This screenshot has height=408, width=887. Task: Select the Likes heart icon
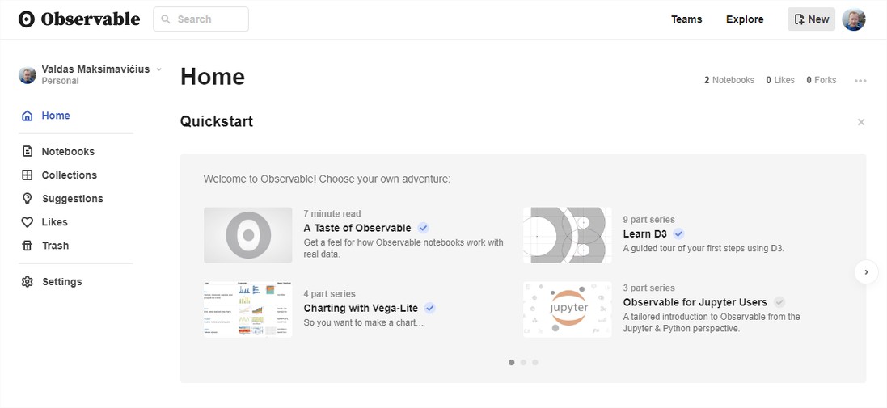(27, 222)
